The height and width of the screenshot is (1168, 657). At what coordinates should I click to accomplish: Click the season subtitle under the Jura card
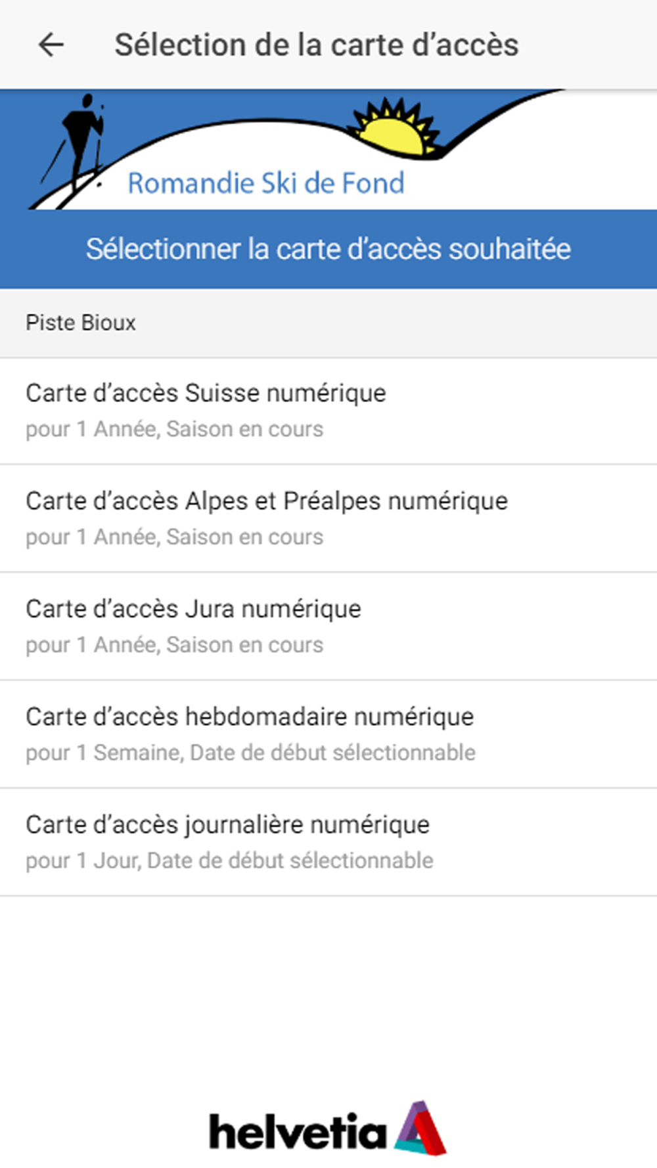coord(175,645)
